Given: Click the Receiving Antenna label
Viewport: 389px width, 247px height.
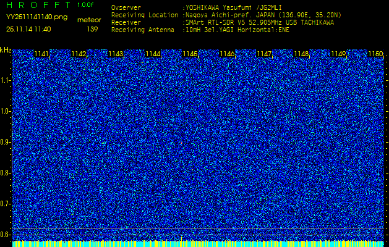Looking at the screenshot, I should pyautogui.click(x=143, y=30).
